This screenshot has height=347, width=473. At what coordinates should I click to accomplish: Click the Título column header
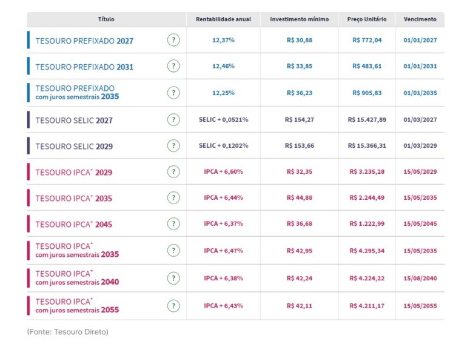click(106, 19)
